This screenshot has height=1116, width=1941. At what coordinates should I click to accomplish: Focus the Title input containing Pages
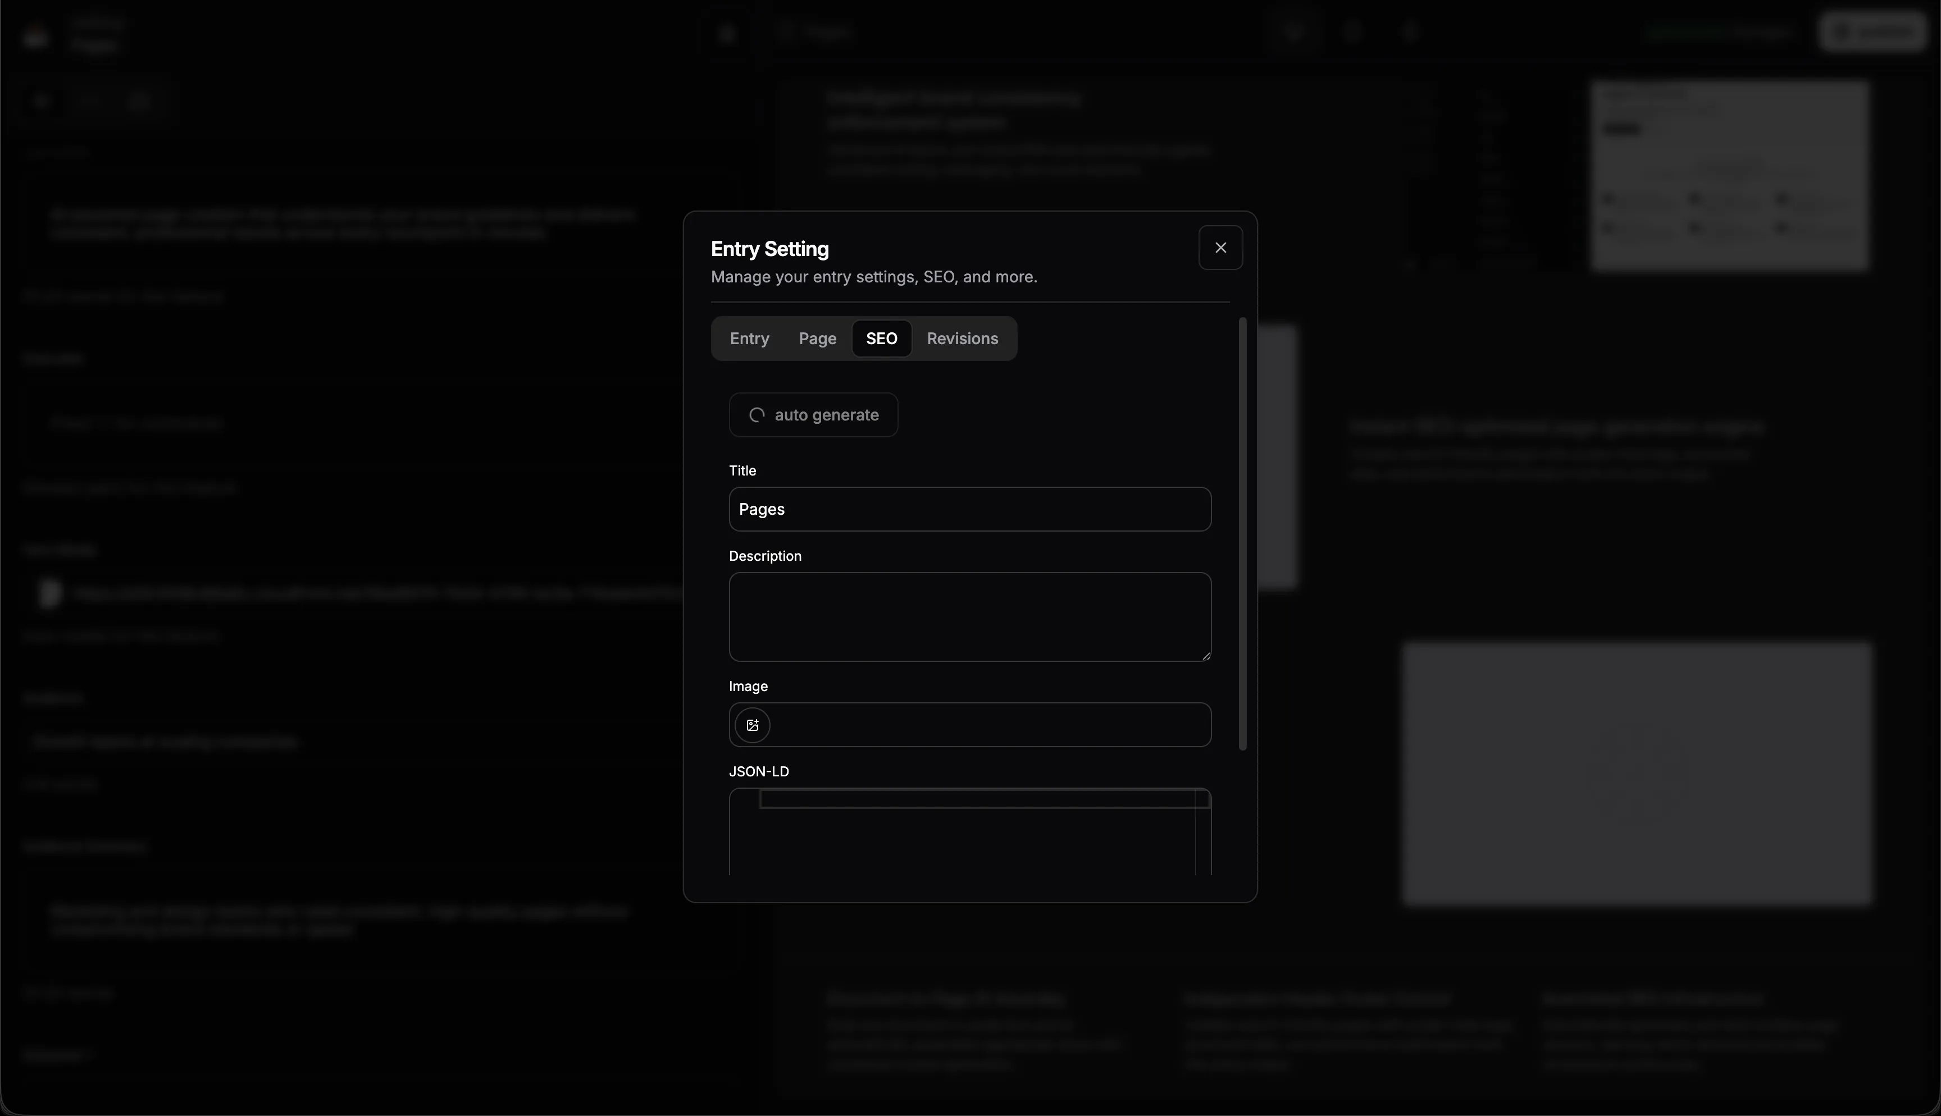point(970,509)
